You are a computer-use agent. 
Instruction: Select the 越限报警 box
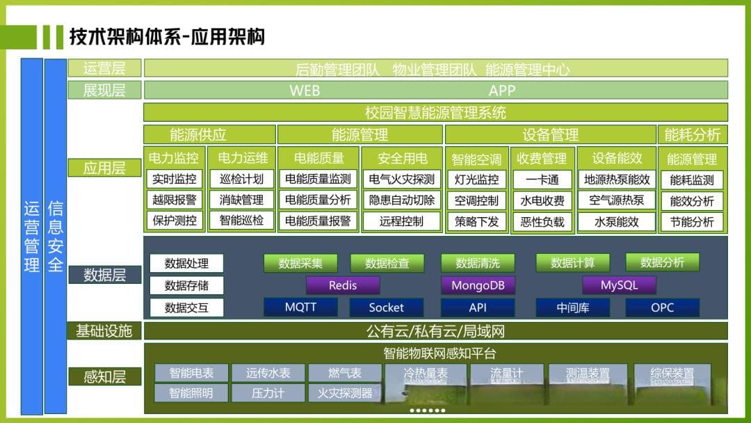click(175, 200)
